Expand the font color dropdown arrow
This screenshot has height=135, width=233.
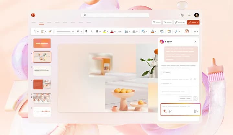tap(115, 31)
